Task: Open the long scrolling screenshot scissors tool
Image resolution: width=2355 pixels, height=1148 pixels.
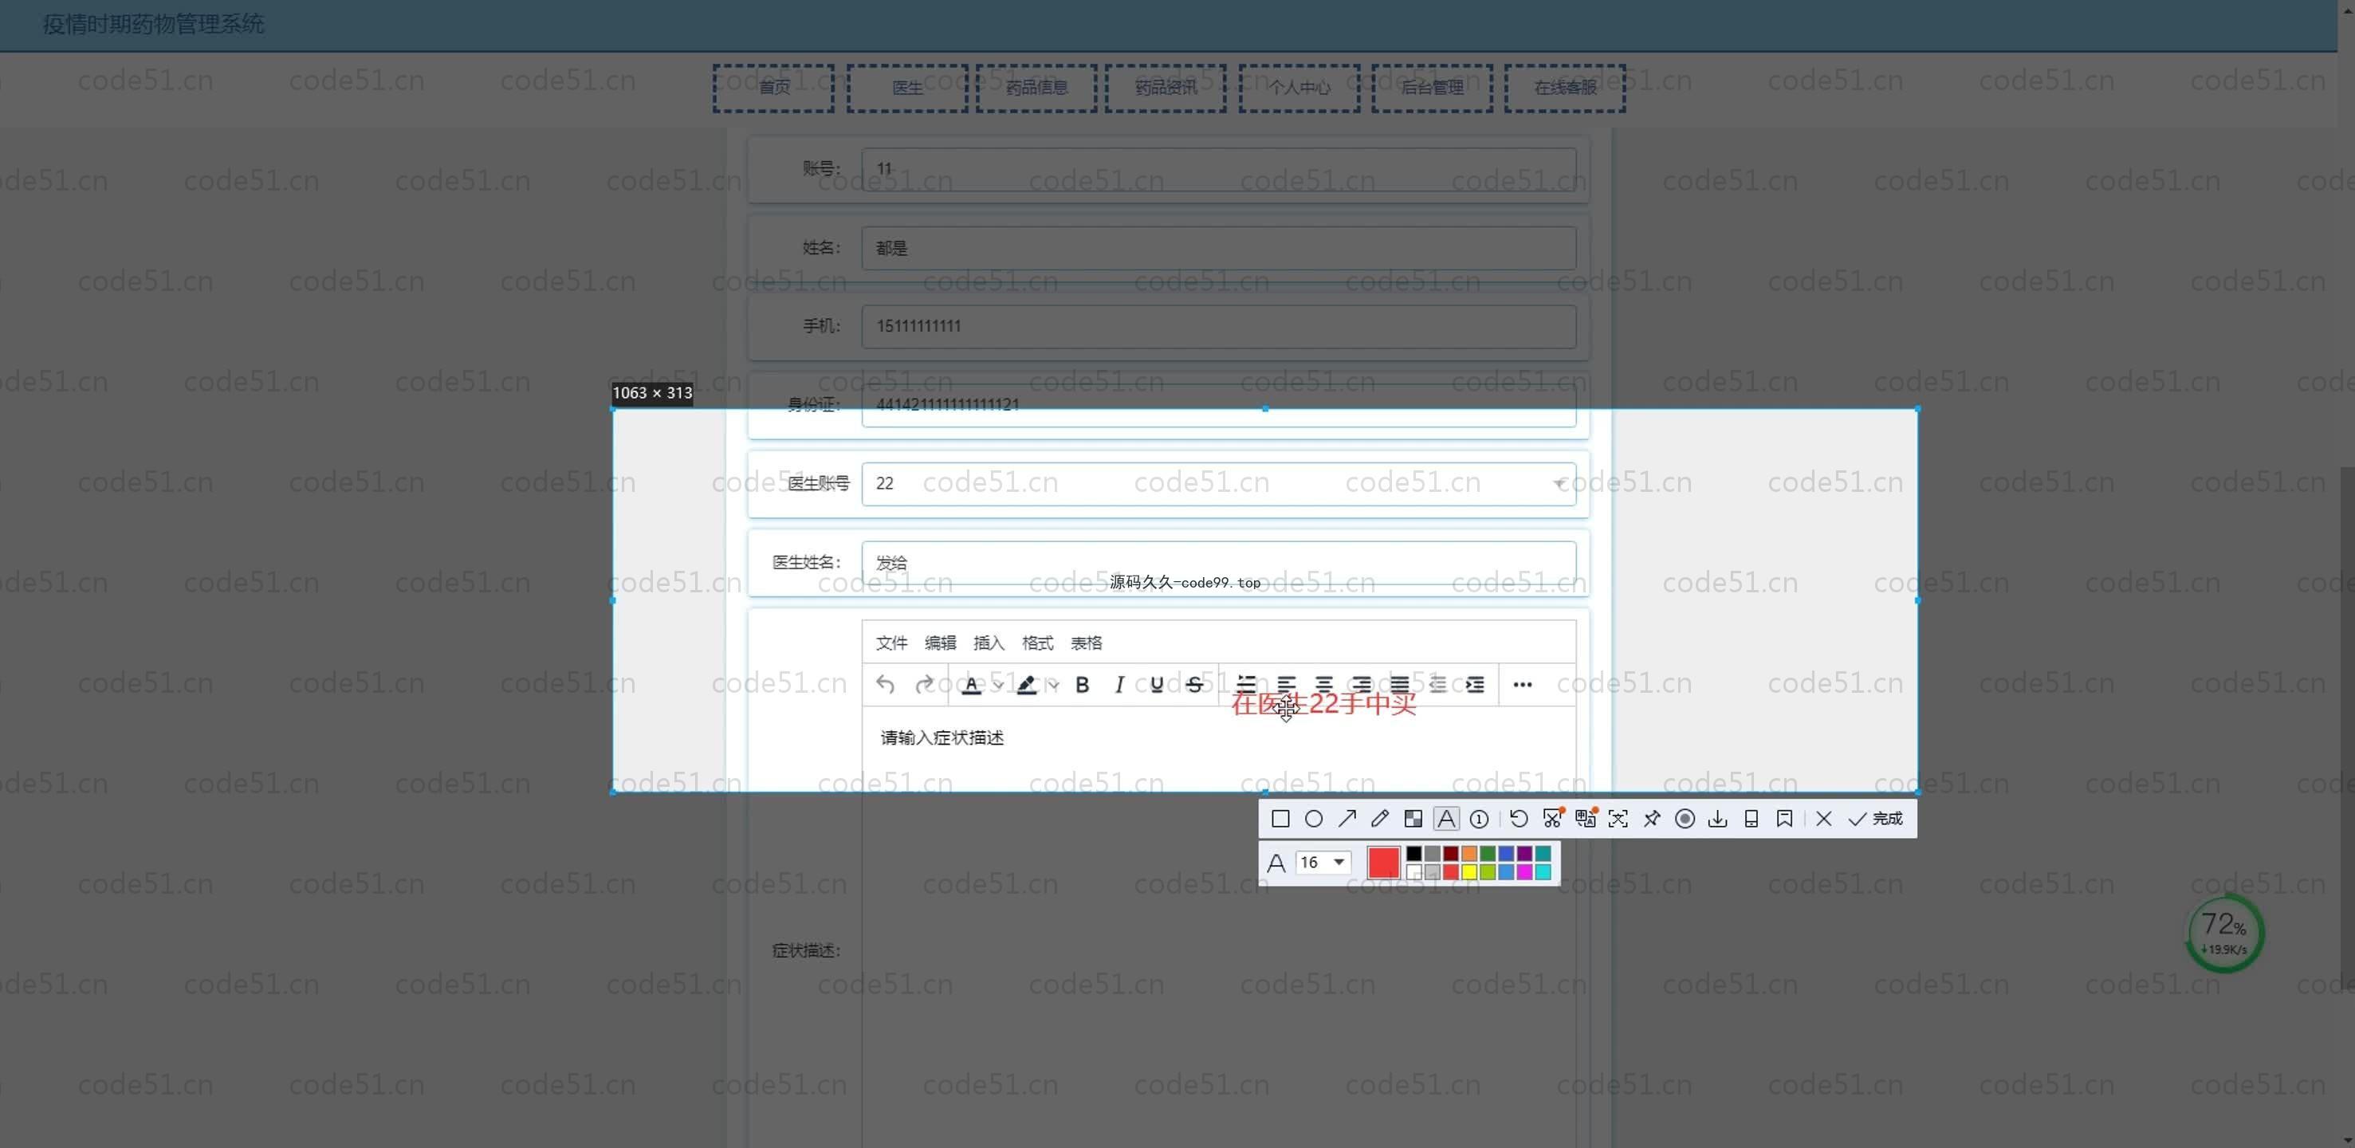Action: coord(1552,819)
